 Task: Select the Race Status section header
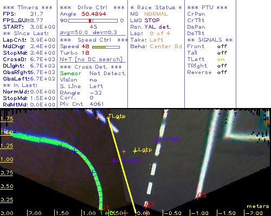tap(156, 8)
